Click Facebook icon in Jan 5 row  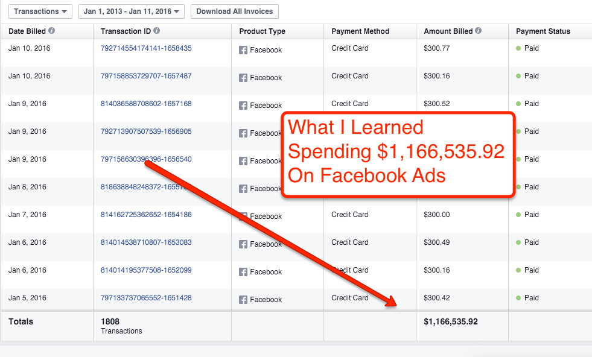click(243, 300)
